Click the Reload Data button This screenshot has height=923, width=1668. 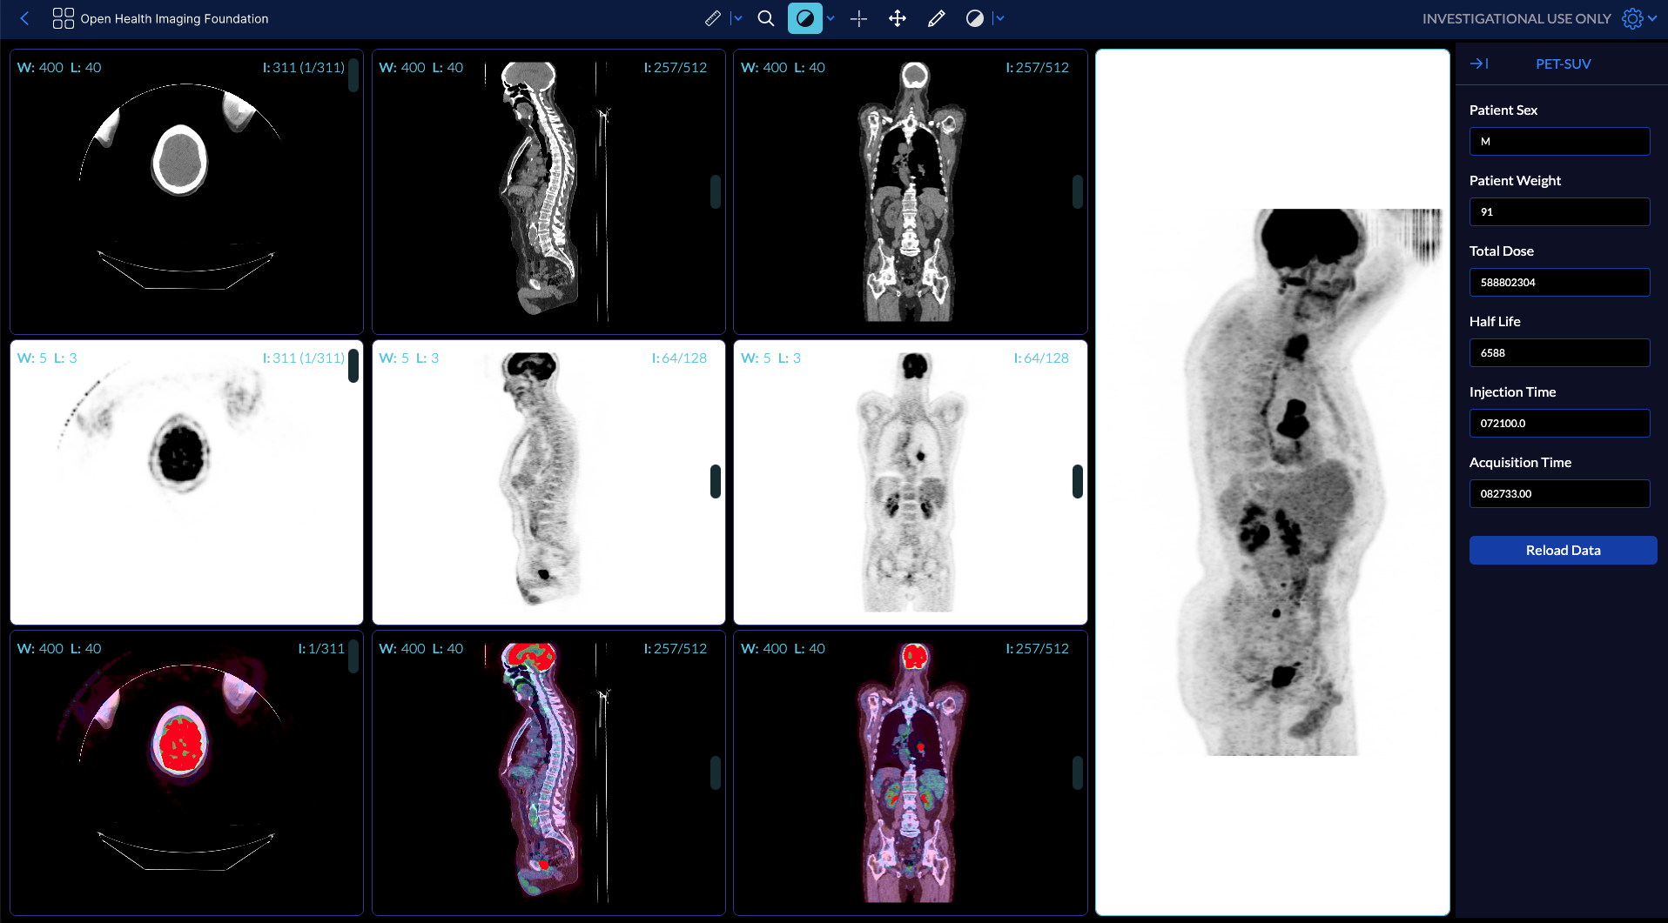(1563, 550)
